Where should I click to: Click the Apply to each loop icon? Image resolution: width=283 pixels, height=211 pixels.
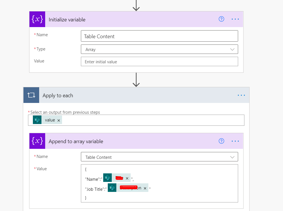pos(31,95)
